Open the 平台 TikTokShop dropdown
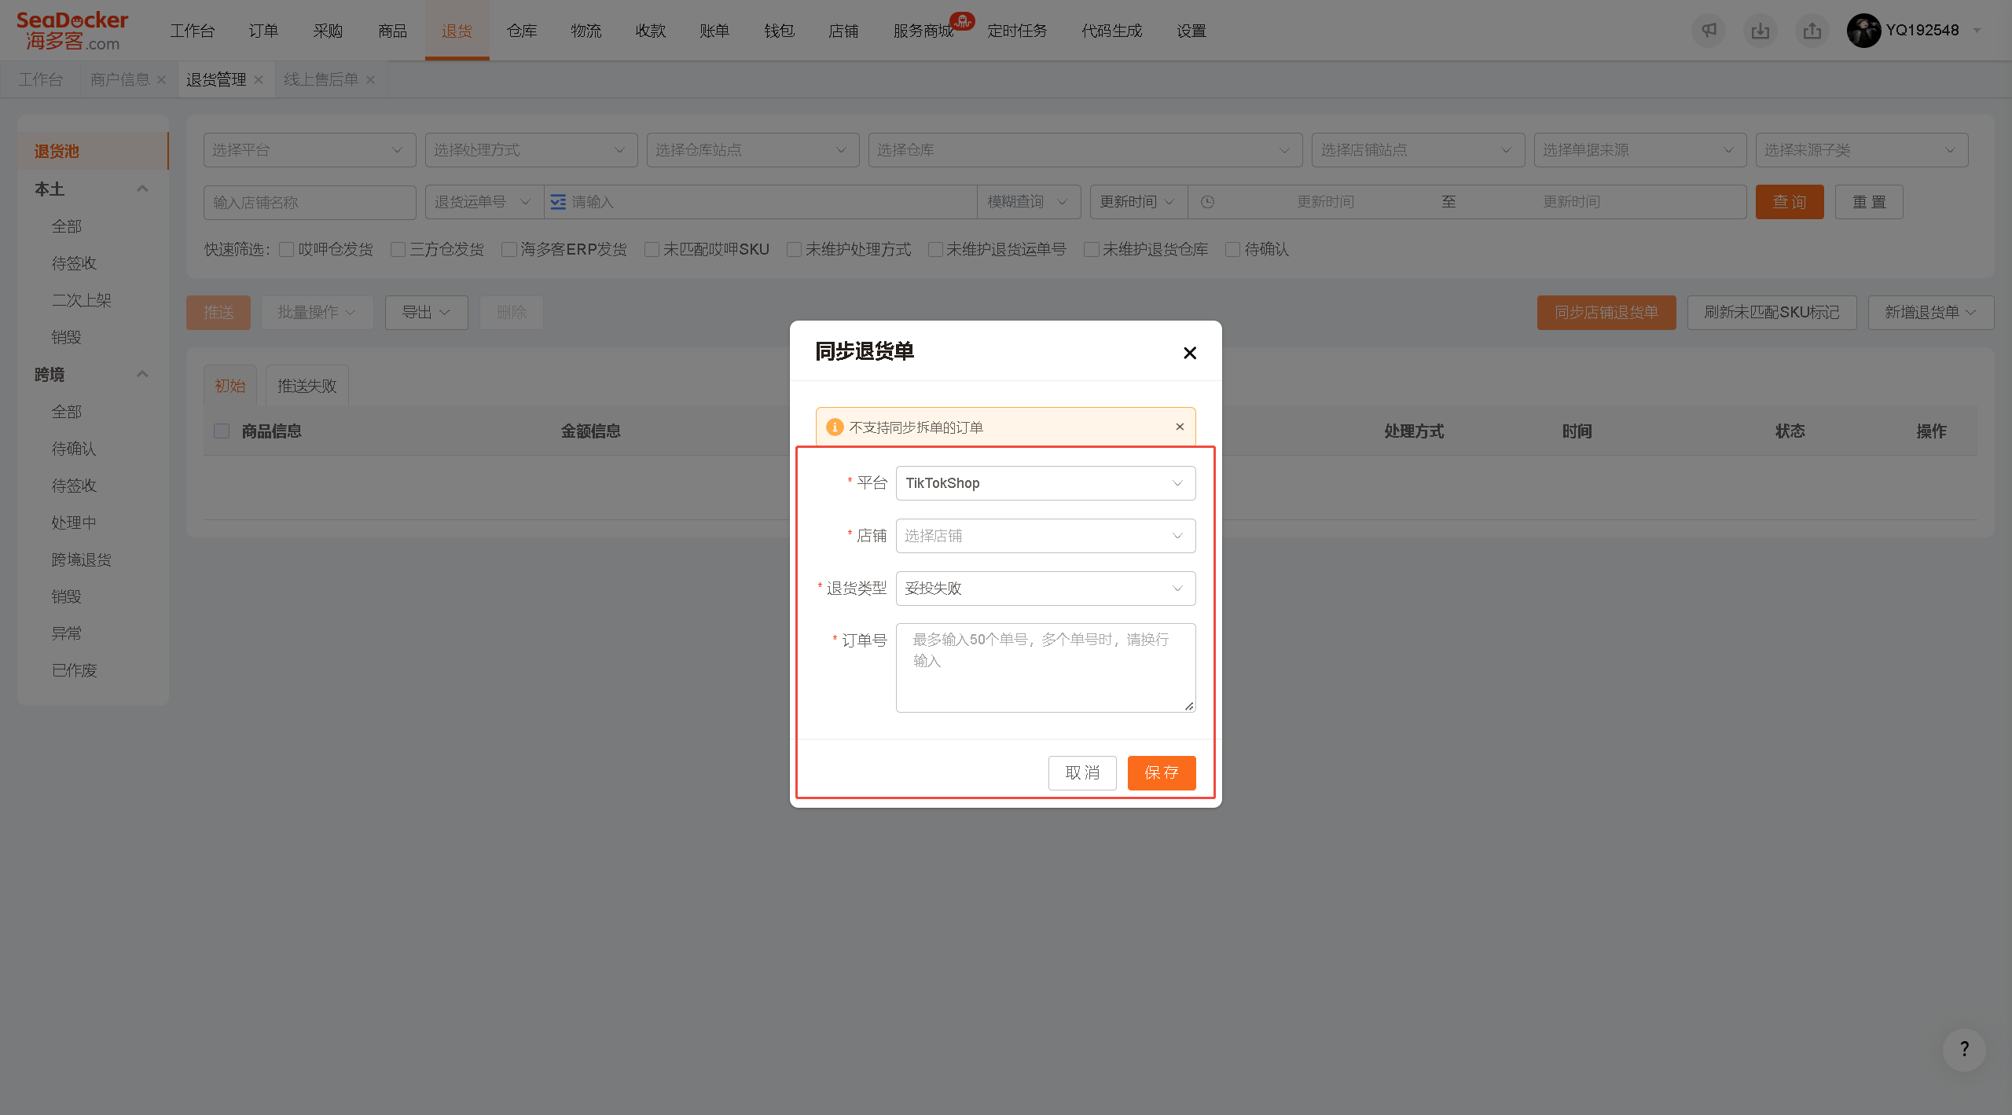2012x1115 pixels. pos(1045,483)
